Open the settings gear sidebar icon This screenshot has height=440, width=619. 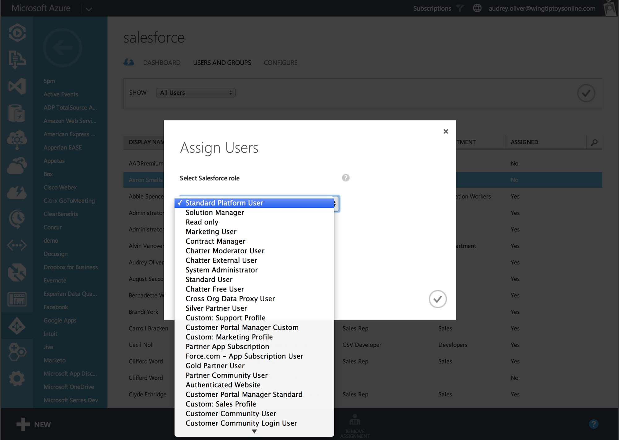point(17,378)
